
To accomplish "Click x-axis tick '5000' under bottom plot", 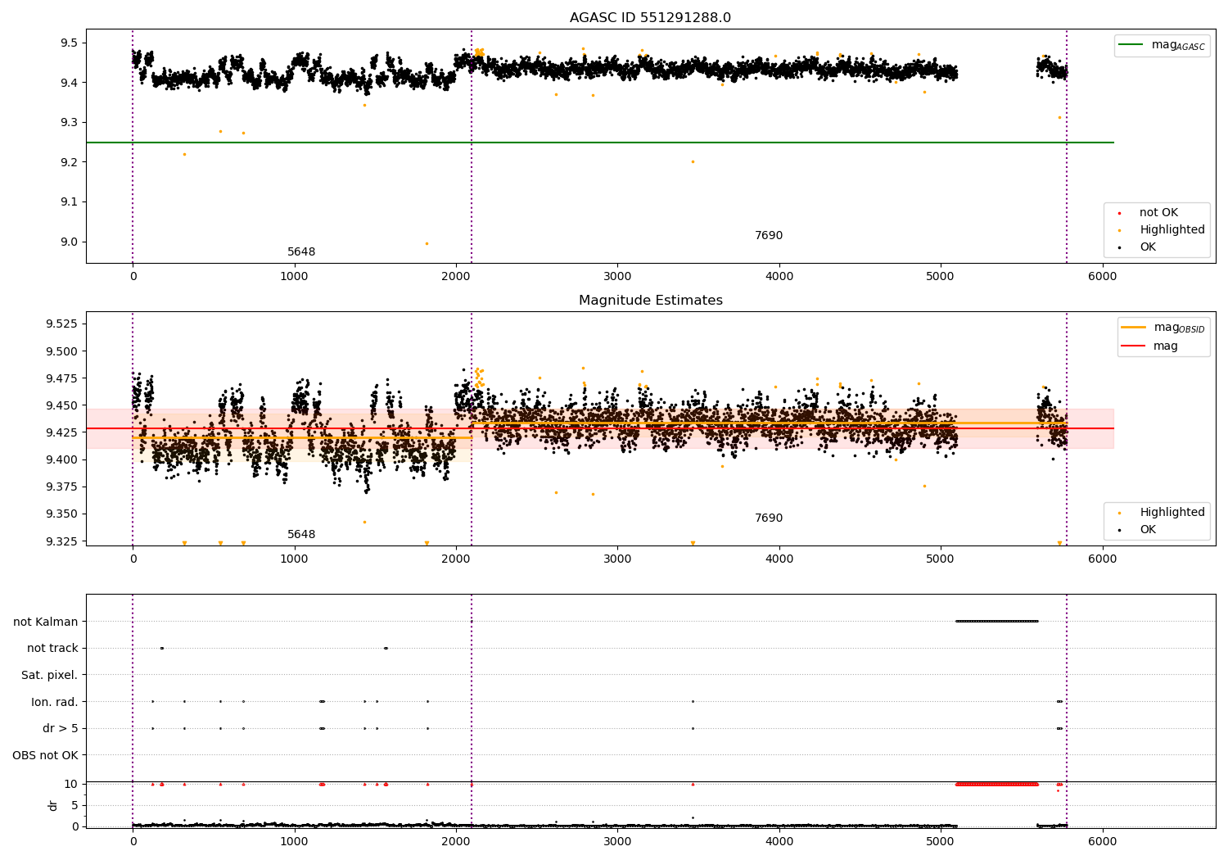I will (x=941, y=841).
